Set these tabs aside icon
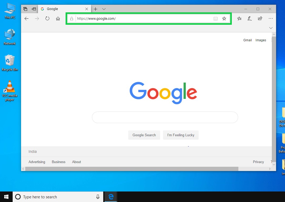 (x=34, y=9)
